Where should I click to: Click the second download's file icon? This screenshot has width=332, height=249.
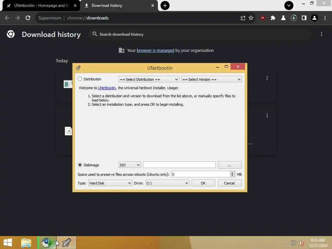coord(68,131)
